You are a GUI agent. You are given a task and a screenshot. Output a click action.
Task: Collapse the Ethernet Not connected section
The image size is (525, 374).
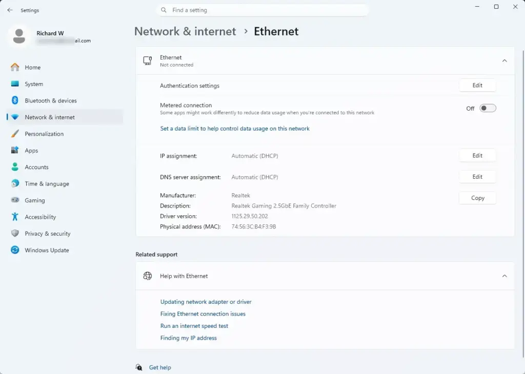pyautogui.click(x=504, y=60)
